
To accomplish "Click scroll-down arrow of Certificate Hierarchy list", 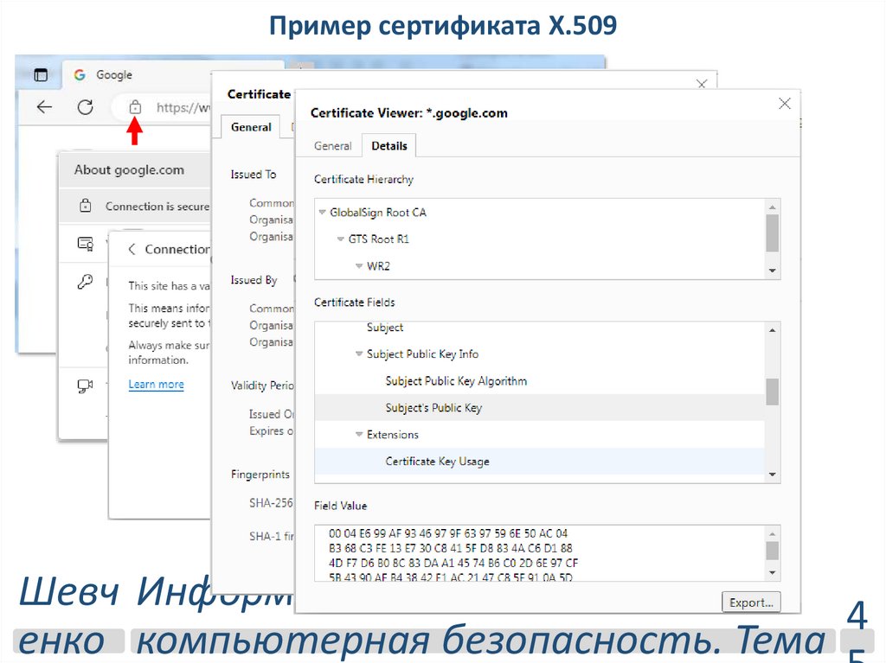I will tap(773, 271).
